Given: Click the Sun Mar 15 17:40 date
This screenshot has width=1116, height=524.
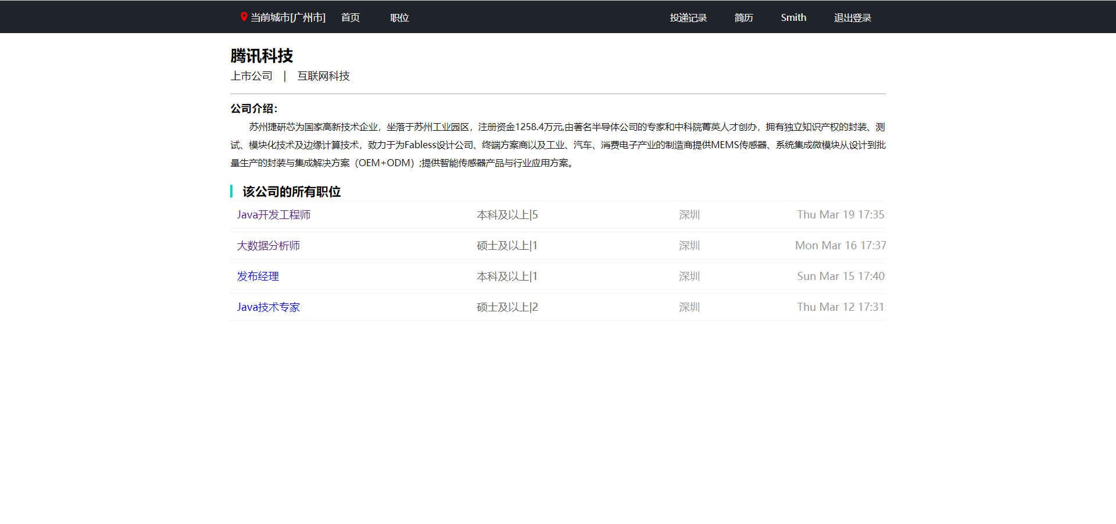Looking at the screenshot, I should [x=841, y=277].
